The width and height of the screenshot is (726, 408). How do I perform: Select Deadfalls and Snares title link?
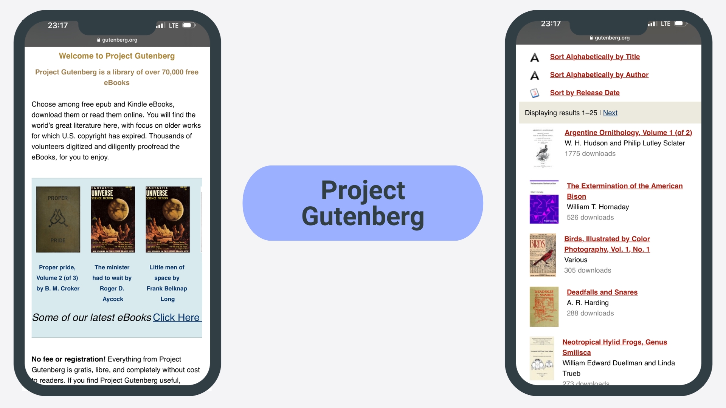pos(602,292)
